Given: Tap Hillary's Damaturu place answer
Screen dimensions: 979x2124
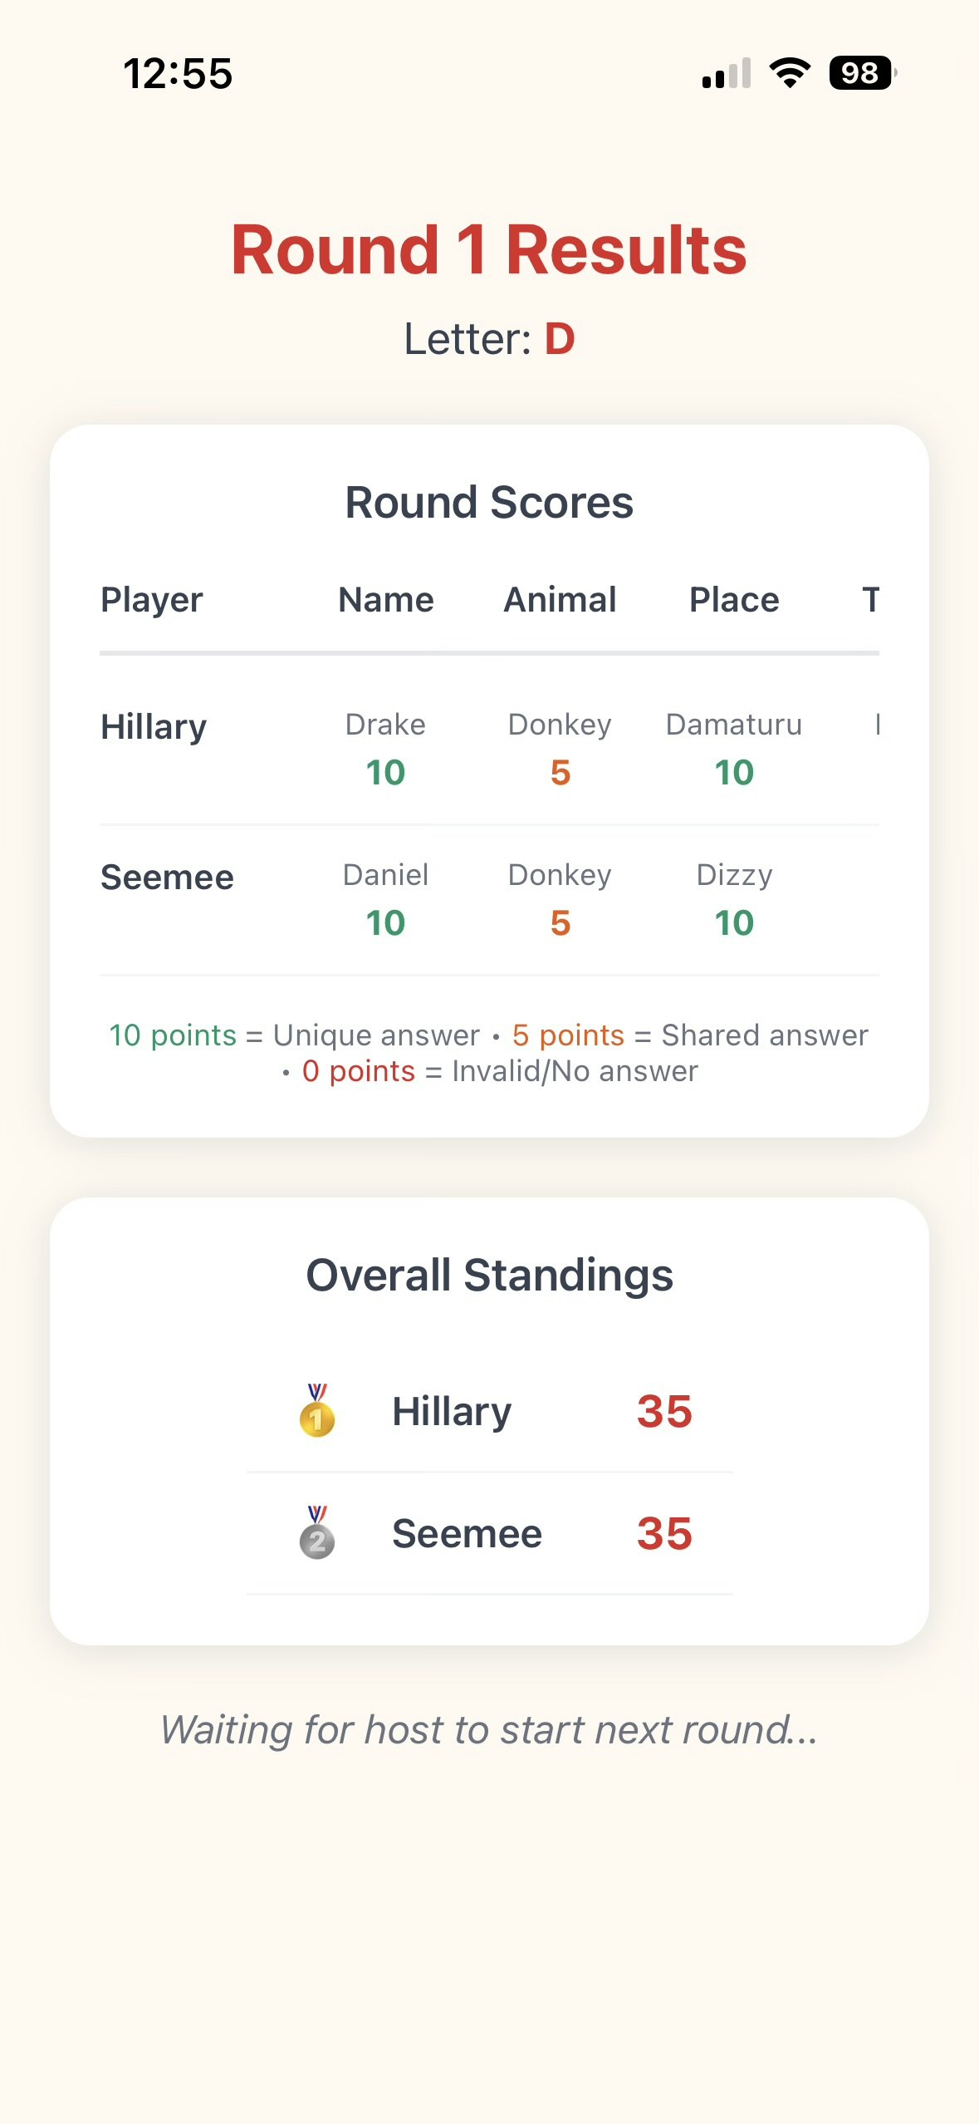Looking at the screenshot, I should click(734, 725).
